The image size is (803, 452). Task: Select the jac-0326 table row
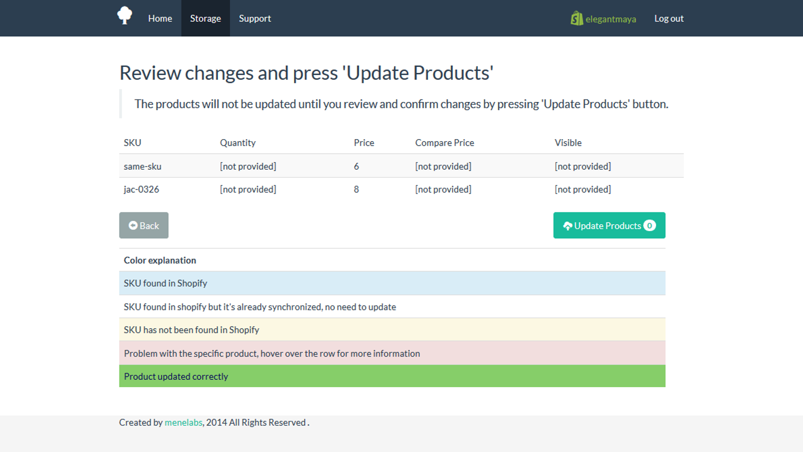coord(401,189)
